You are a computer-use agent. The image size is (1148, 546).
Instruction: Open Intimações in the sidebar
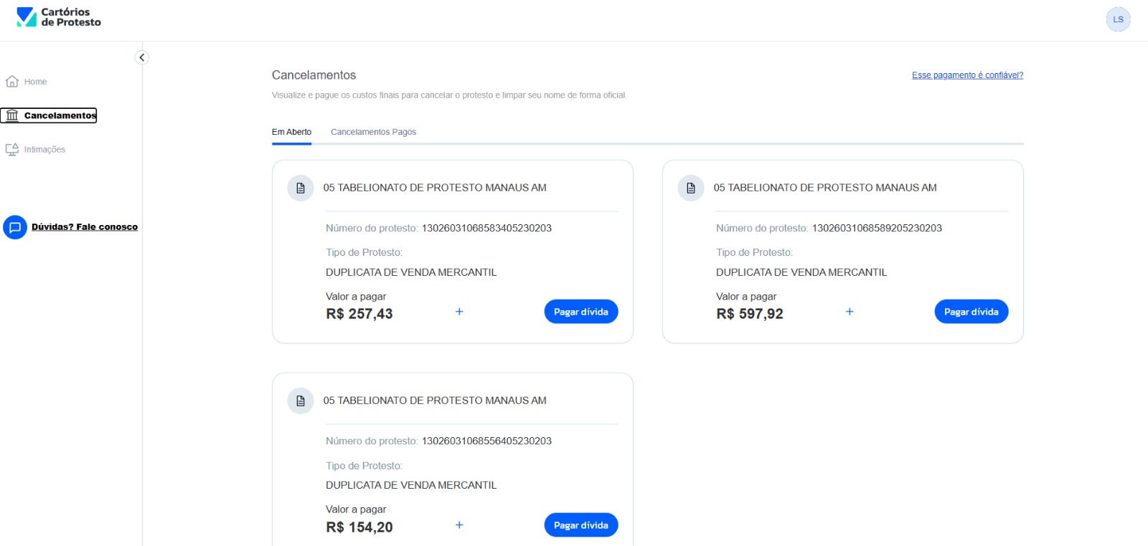click(44, 150)
